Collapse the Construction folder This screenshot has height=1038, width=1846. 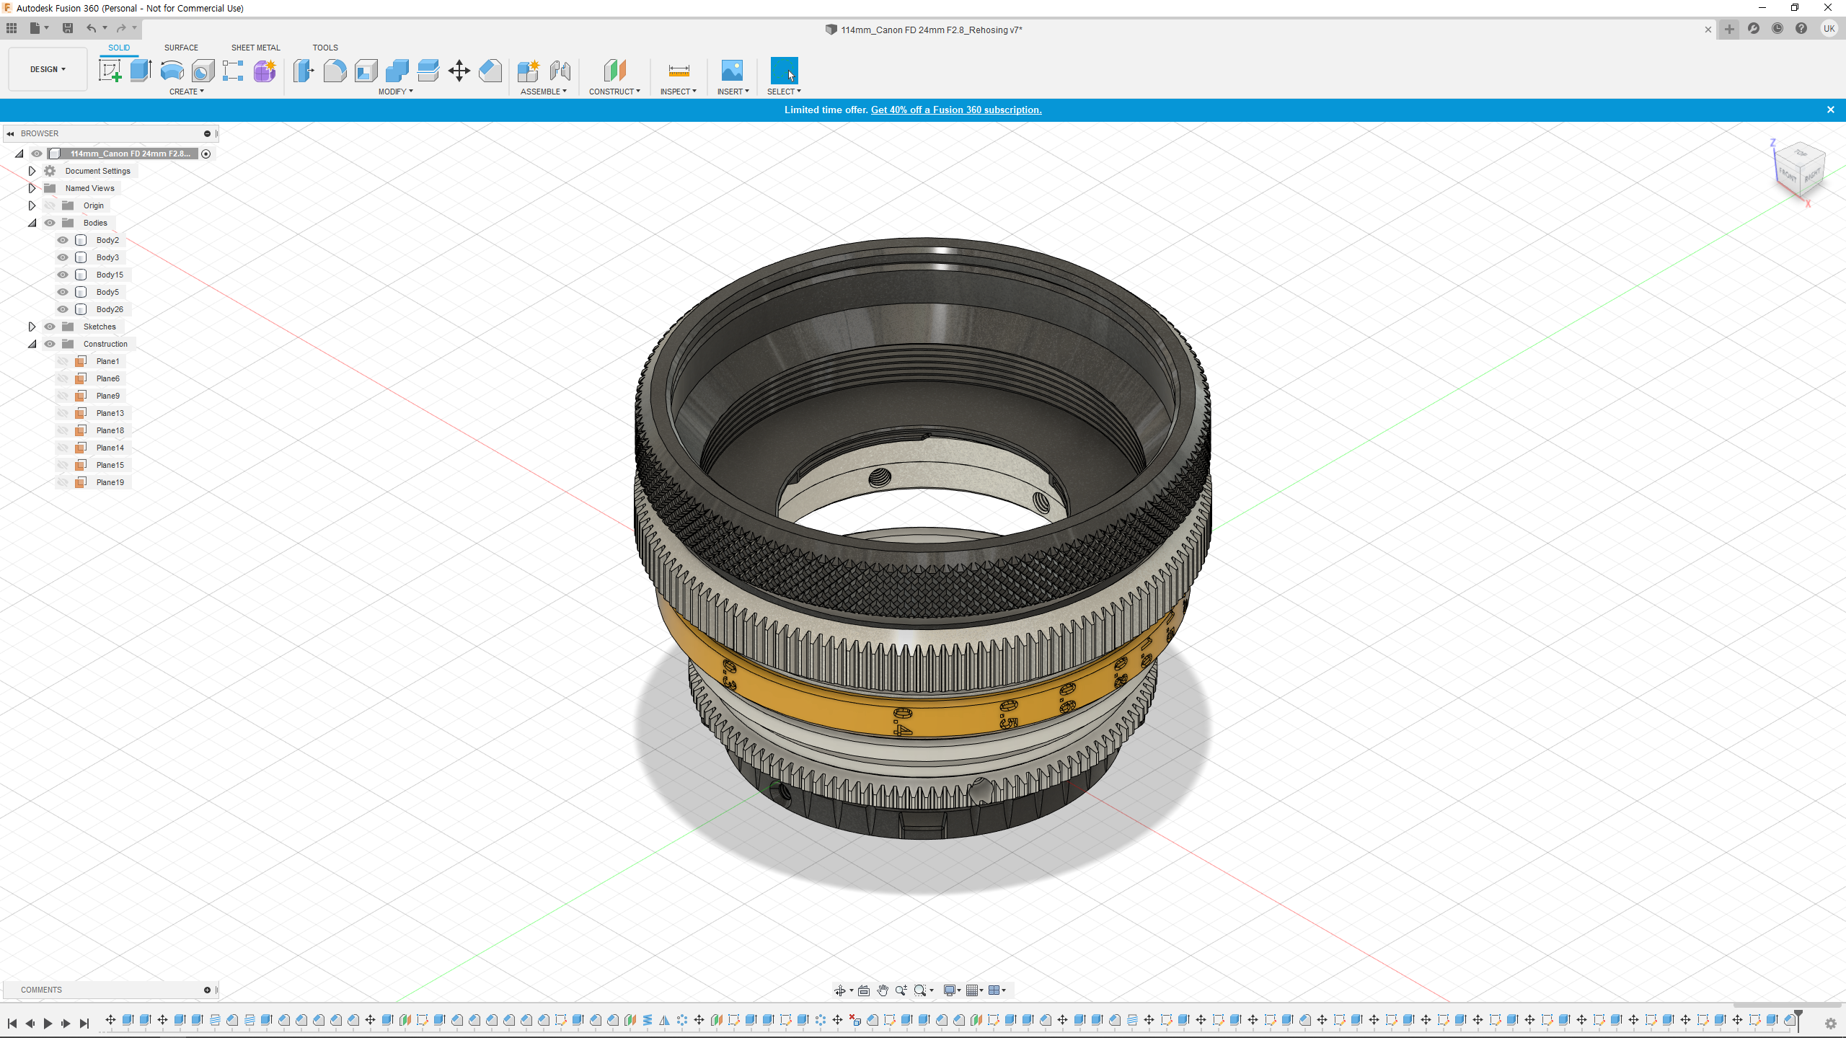click(x=32, y=344)
